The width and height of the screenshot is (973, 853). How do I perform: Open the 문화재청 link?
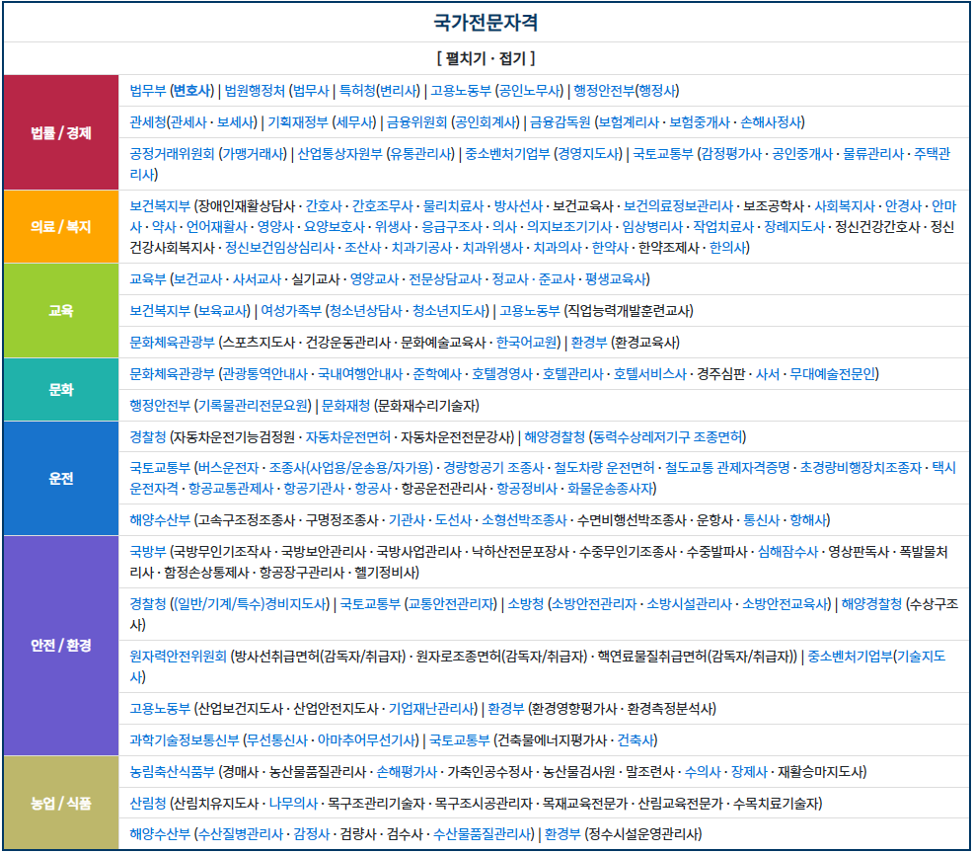(x=345, y=406)
